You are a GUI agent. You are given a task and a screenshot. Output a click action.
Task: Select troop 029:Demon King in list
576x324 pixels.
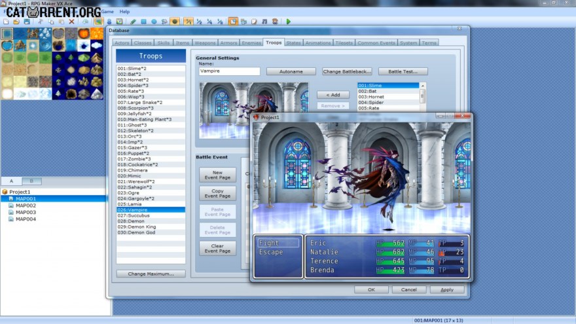pos(151,226)
